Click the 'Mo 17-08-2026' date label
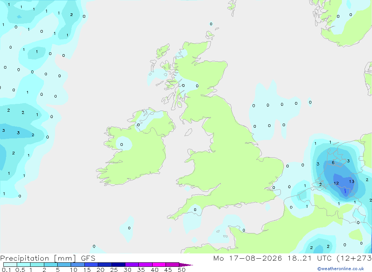The height and width of the screenshot is (272, 372). [247, 258]
